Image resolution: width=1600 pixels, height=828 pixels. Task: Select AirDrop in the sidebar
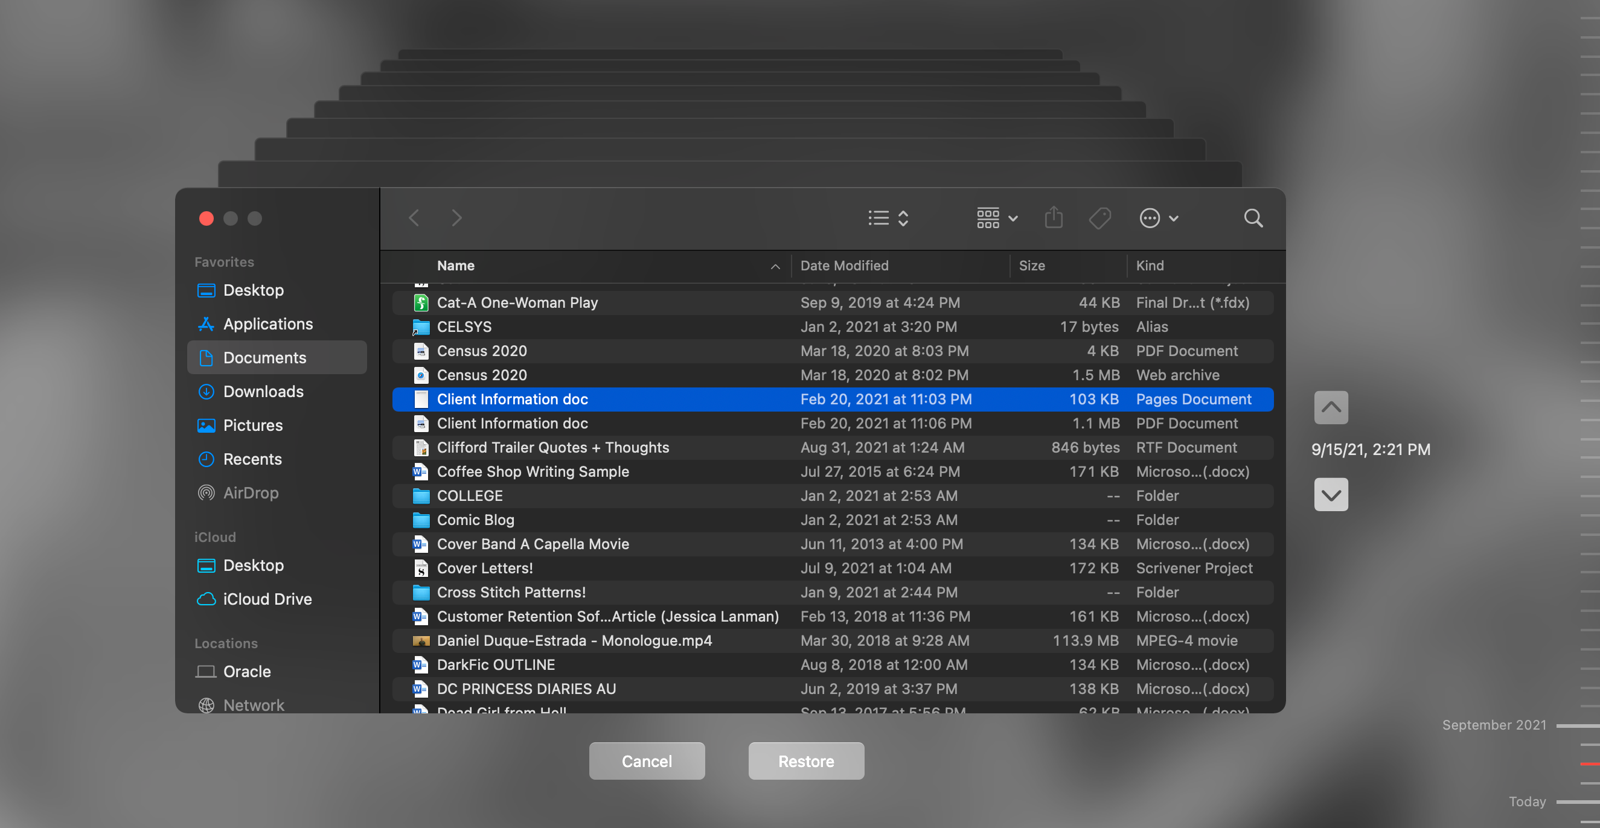(251, 492)
